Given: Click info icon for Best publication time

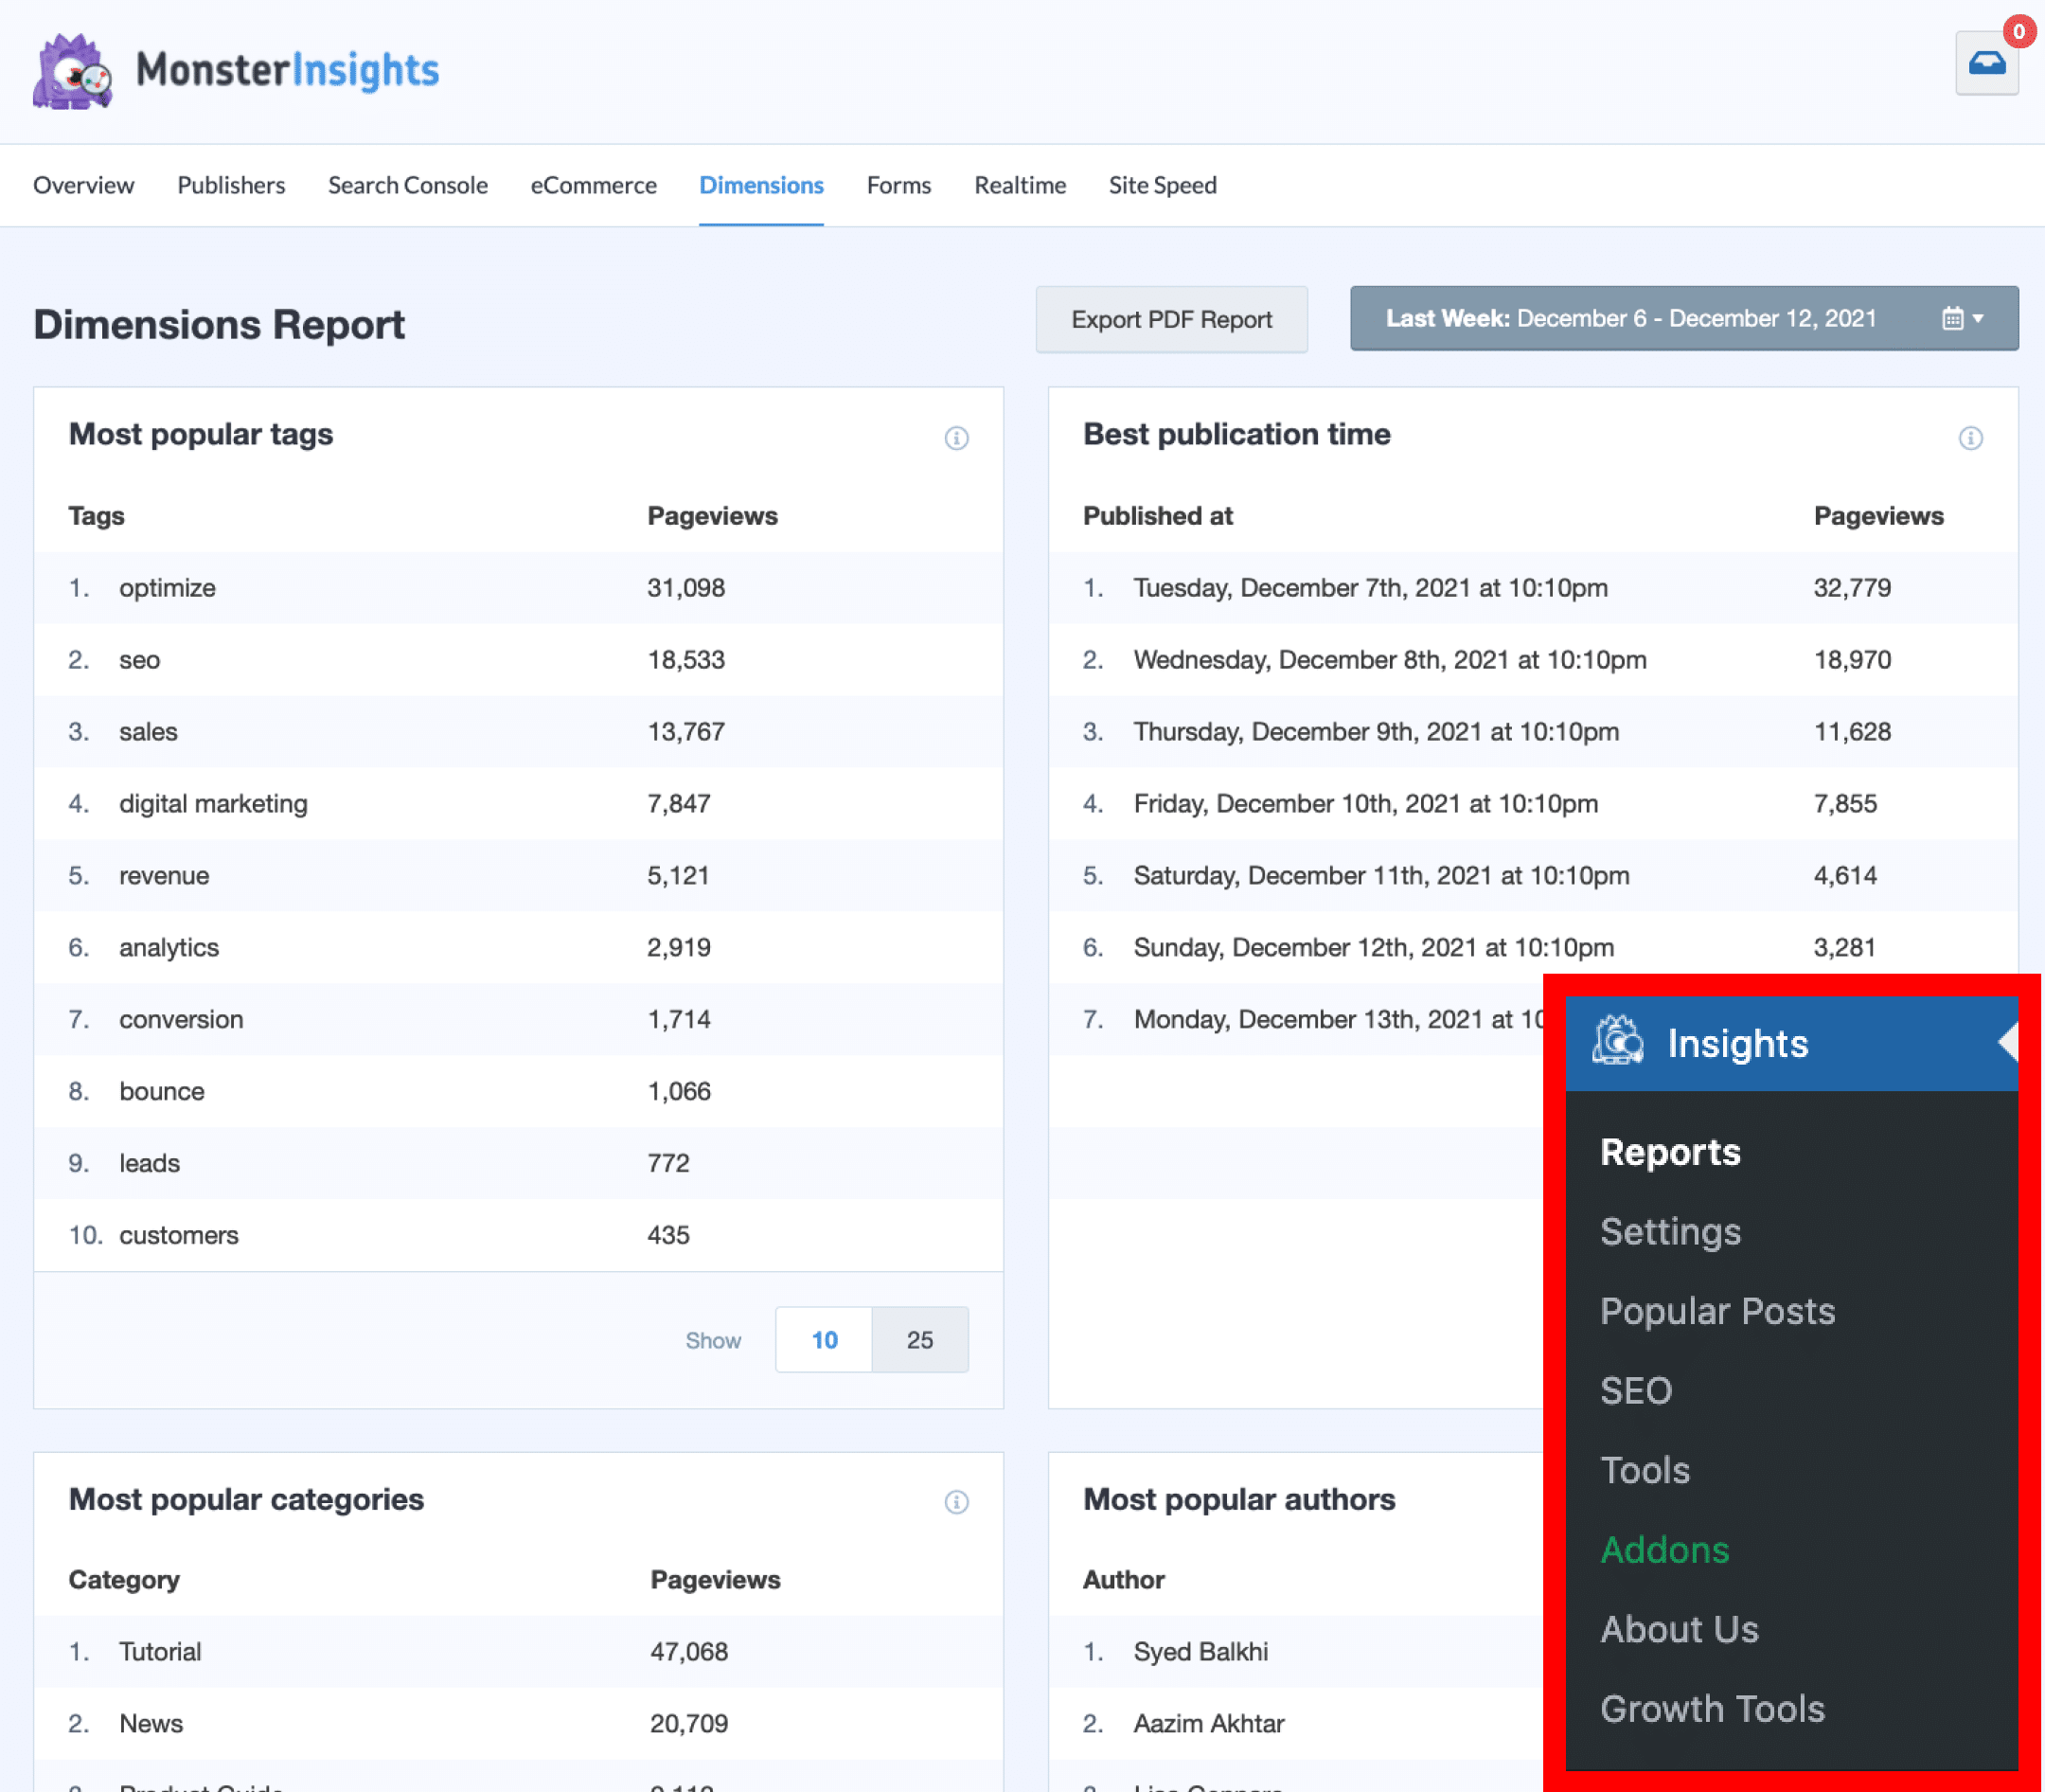Looking at the screenshot, I should point(1970,438).
